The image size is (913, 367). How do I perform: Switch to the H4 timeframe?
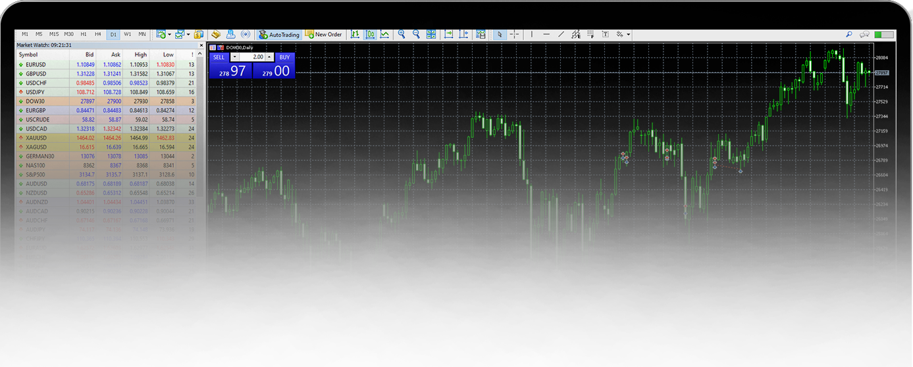[x=98, y=34]
